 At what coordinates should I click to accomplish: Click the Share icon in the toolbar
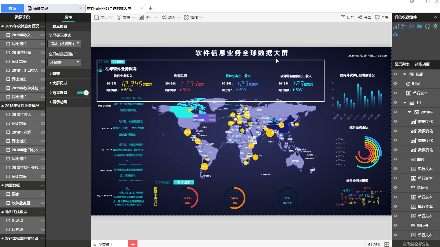pyautogui.click(x=360, y=17)
